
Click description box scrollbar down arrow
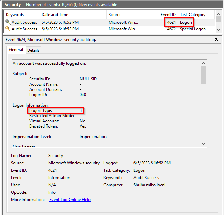tap(203, 144)
